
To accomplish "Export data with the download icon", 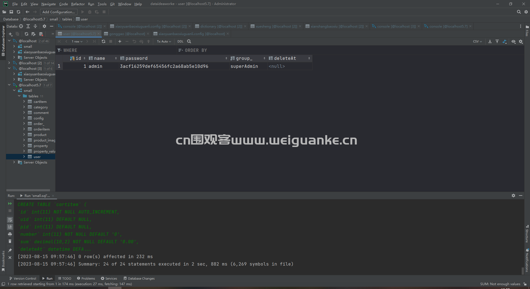I will point(490,41).
